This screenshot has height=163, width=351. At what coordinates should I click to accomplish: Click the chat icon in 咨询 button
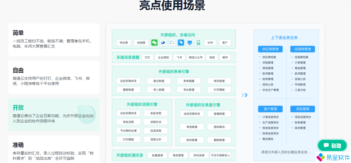point(326,145)
